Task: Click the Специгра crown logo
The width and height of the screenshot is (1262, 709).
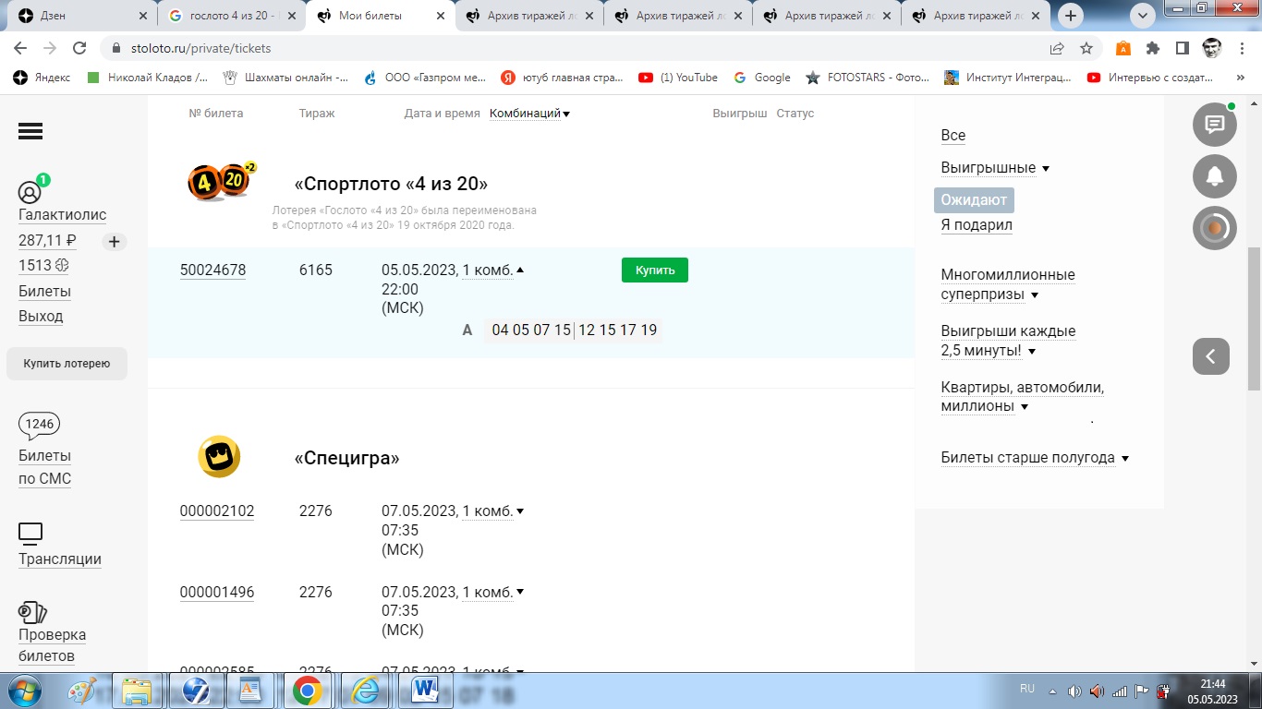Action: [x=219, y=456]
